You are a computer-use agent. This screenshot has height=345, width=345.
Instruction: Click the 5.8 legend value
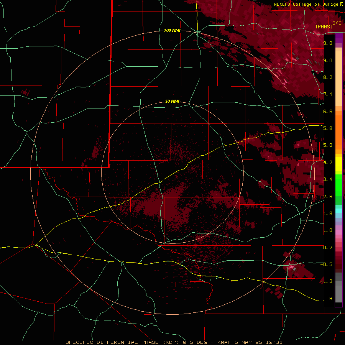point(328,128)
